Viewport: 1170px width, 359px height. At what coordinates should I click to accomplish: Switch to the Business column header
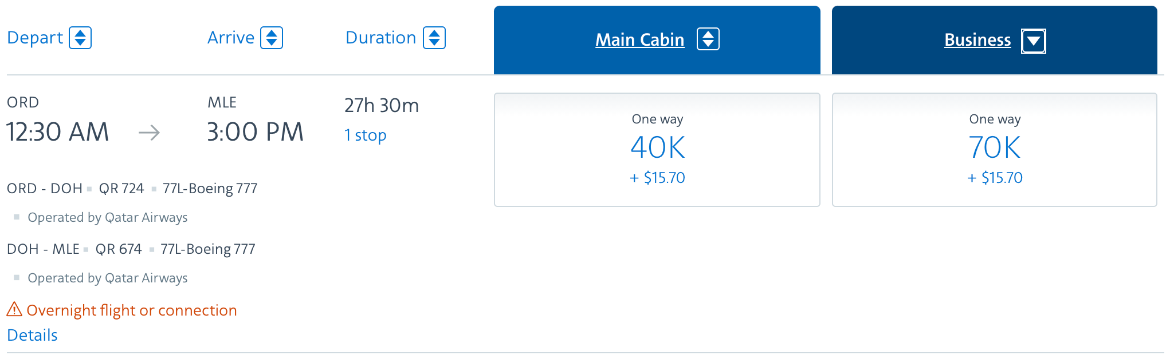(x=977, y=40)
